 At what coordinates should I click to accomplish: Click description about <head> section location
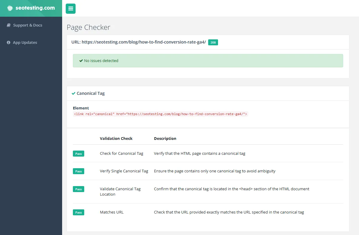[231, 189]
